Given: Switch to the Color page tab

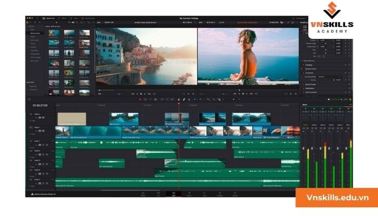Looking at the screenshot, I should click(205, 194).
